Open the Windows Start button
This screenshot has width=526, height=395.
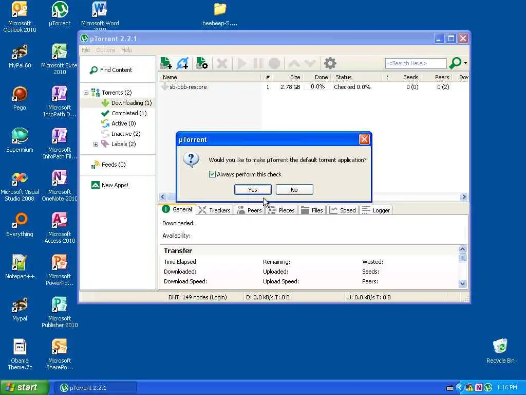click(25, 388)
